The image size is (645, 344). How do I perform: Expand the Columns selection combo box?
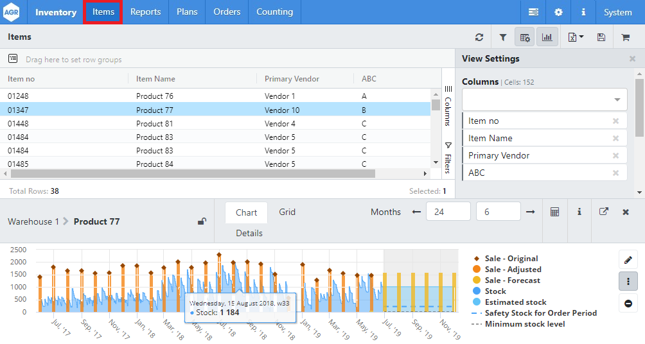[545, 99]
